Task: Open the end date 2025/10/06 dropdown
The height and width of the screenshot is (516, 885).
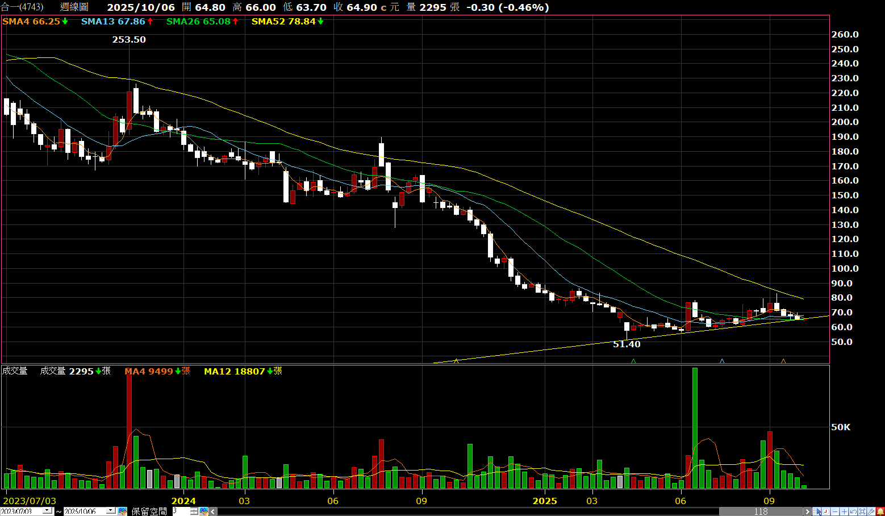Action: tap(111, 511)
